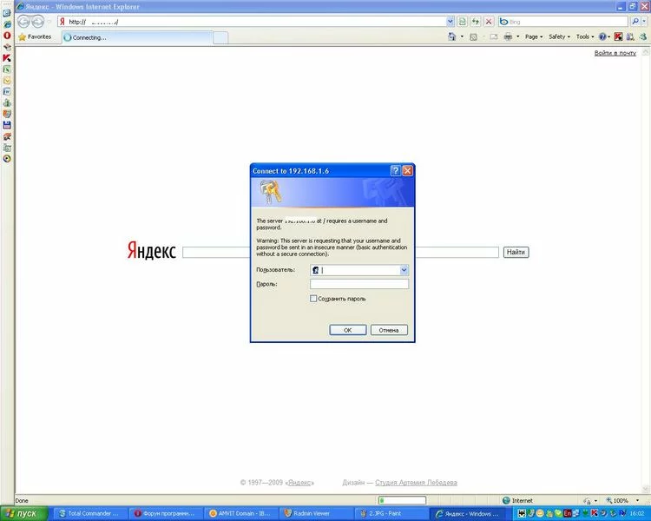Click the printer icon in command bar
Viewport: 651px width, 521px height.
click(x=509, y=37)
